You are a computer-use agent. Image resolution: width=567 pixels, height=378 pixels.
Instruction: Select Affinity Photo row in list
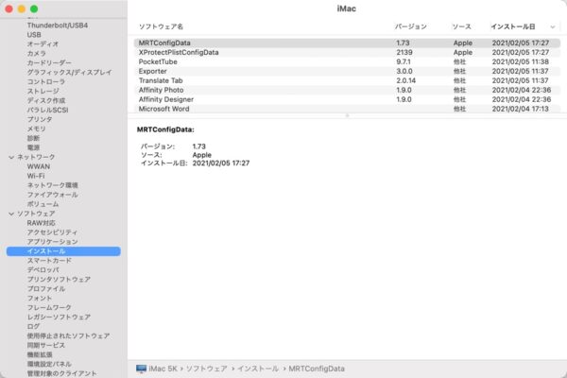(x=347, y=90)
